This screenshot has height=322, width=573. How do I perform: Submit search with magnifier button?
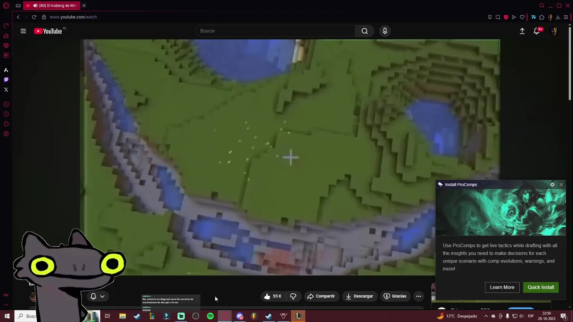365,31
